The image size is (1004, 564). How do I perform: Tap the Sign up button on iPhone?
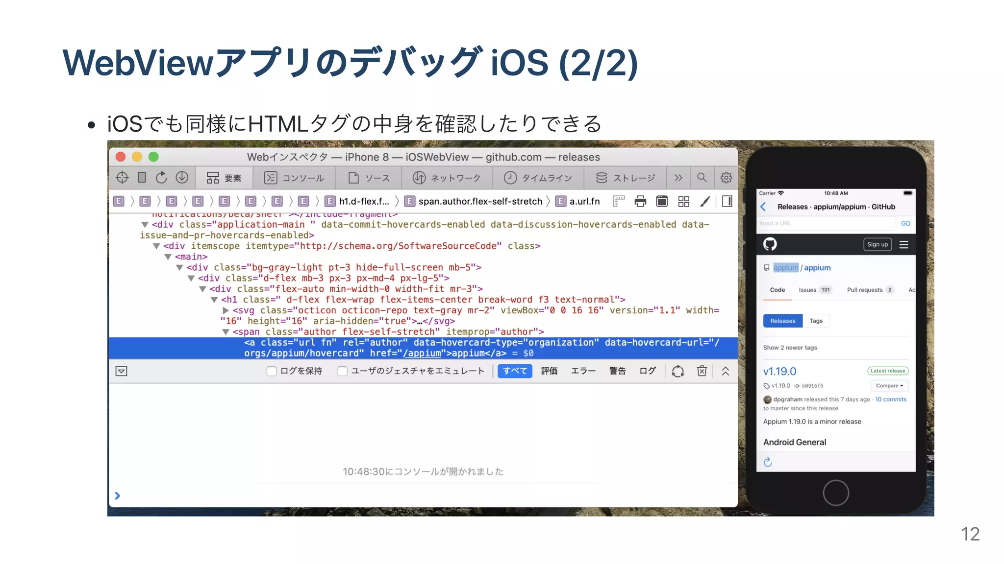coord(878,244)
